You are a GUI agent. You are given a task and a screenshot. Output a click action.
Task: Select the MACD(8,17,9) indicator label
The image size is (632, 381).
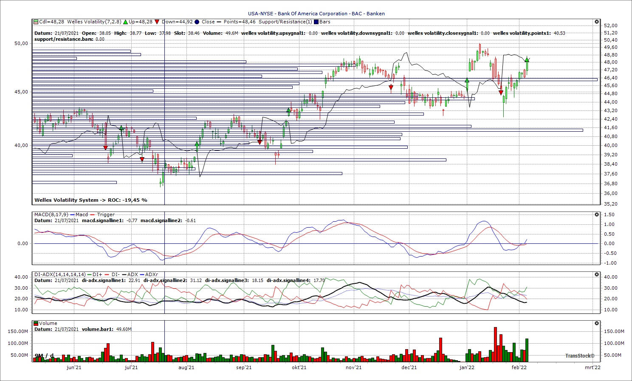[x=51, y=214]
